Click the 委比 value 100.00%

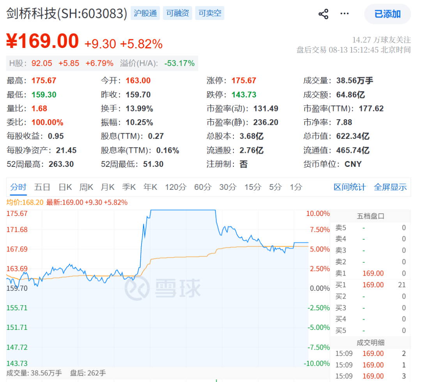point(47,122)
